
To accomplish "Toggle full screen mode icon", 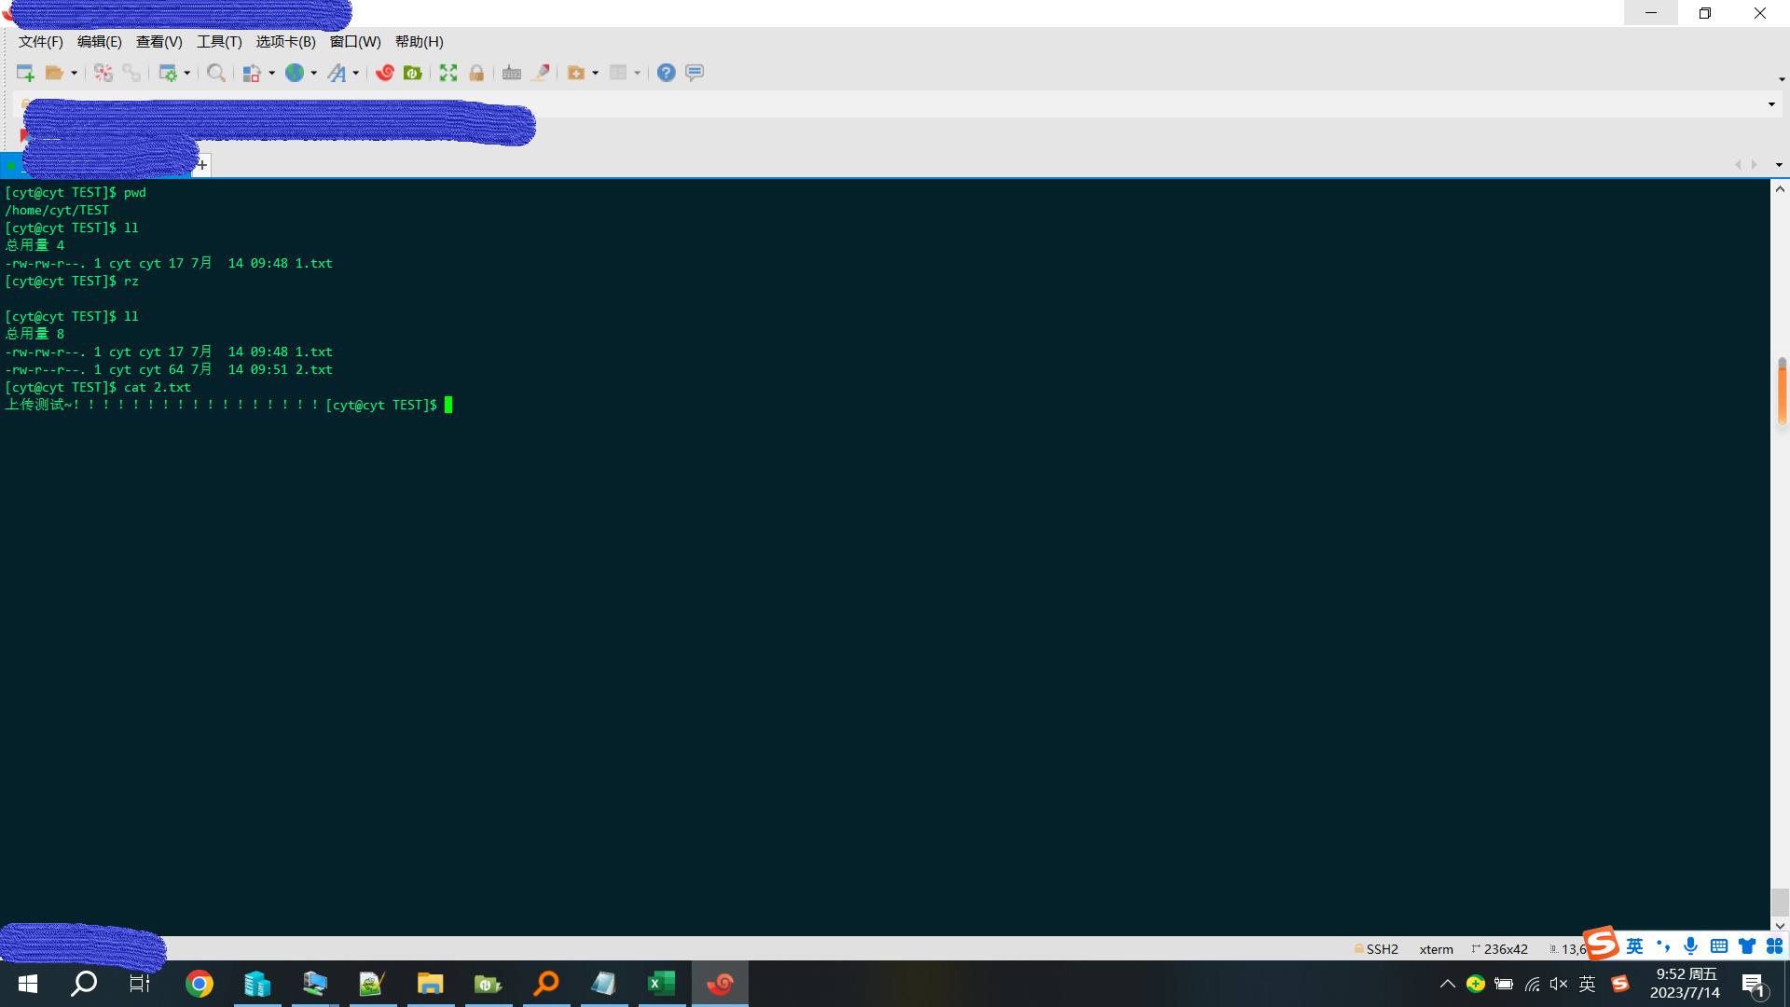I will pyautogui.click(x=448, y=73).
